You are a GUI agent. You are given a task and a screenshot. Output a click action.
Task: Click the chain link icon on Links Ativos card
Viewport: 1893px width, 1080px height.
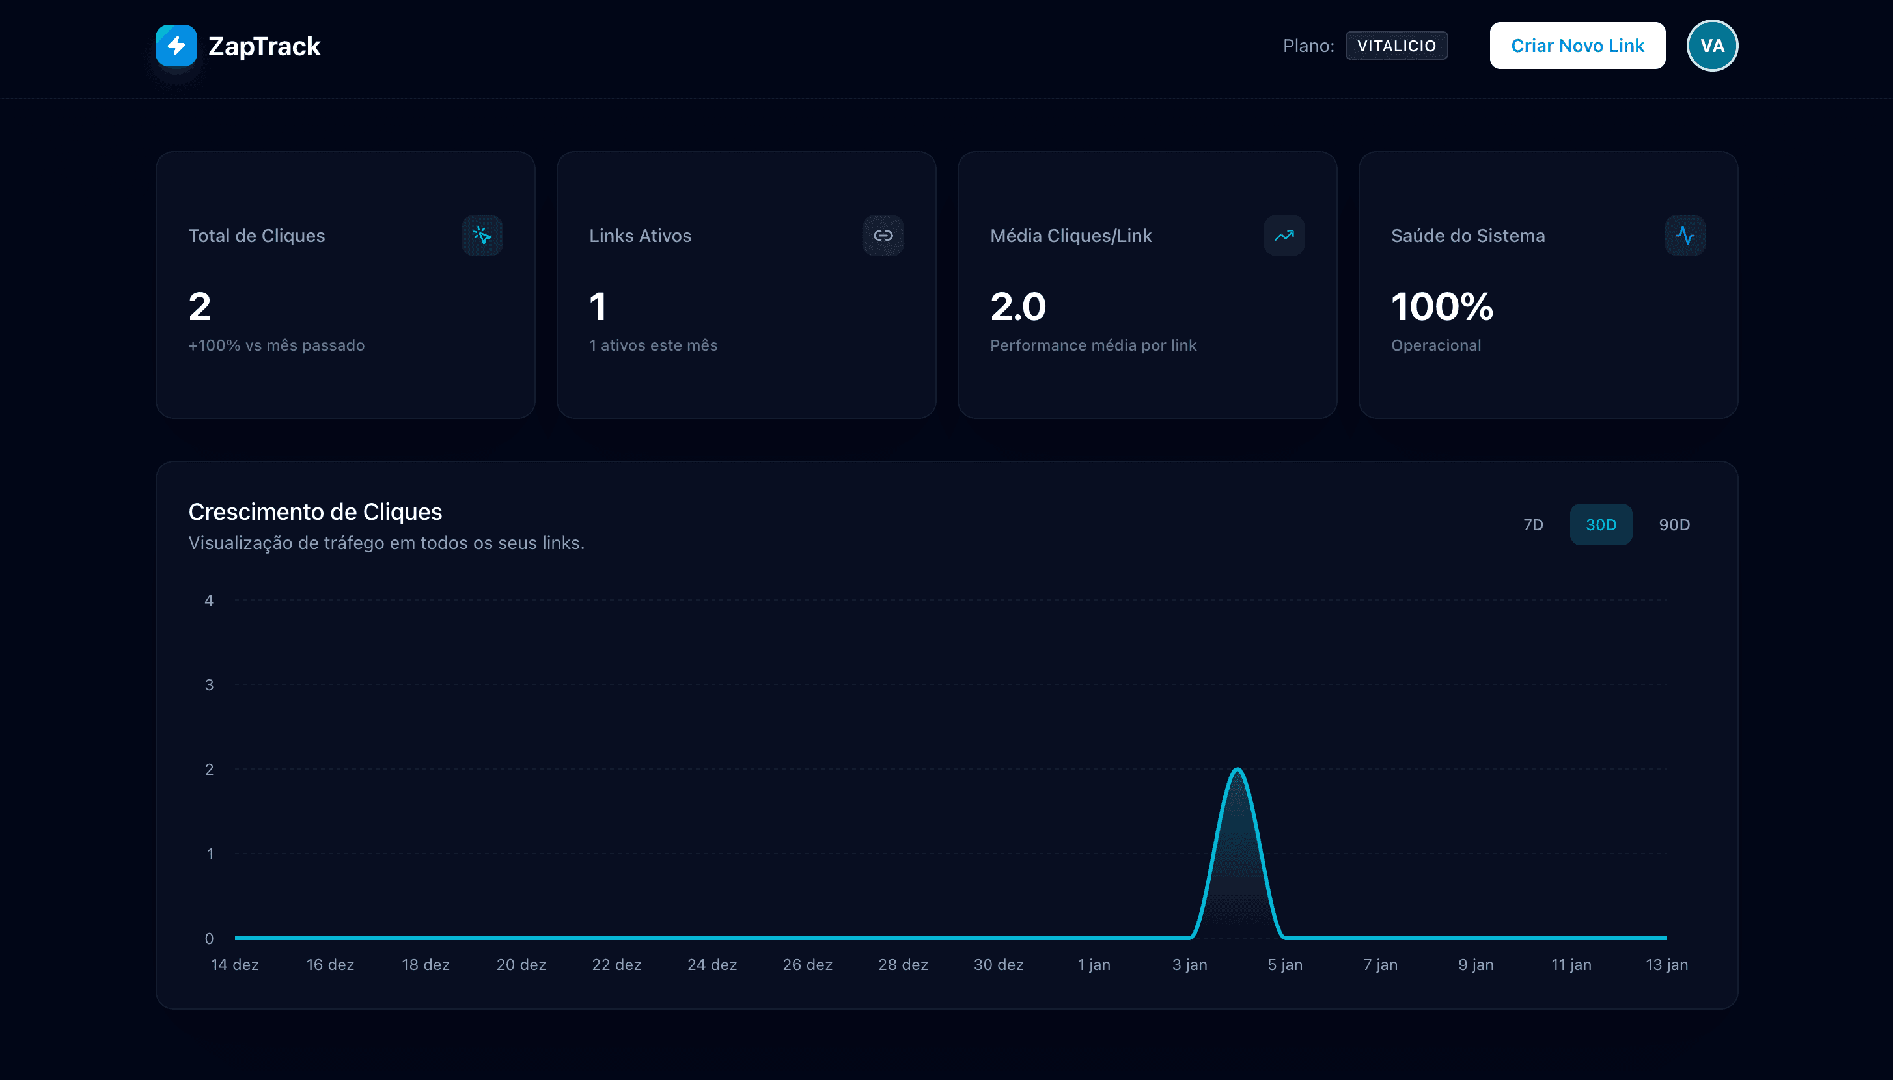pos(883,236)
